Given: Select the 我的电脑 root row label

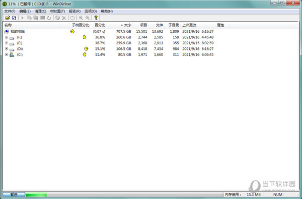Looking at the screenshot, I should (x=18, y=31).
